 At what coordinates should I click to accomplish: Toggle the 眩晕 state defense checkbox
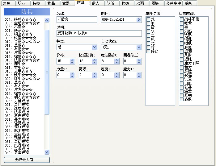pos(182,23)
